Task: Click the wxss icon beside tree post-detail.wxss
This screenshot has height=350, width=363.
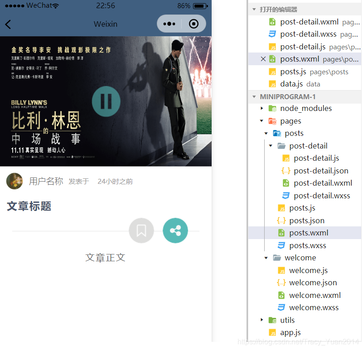Action: (x=286, y=196)
